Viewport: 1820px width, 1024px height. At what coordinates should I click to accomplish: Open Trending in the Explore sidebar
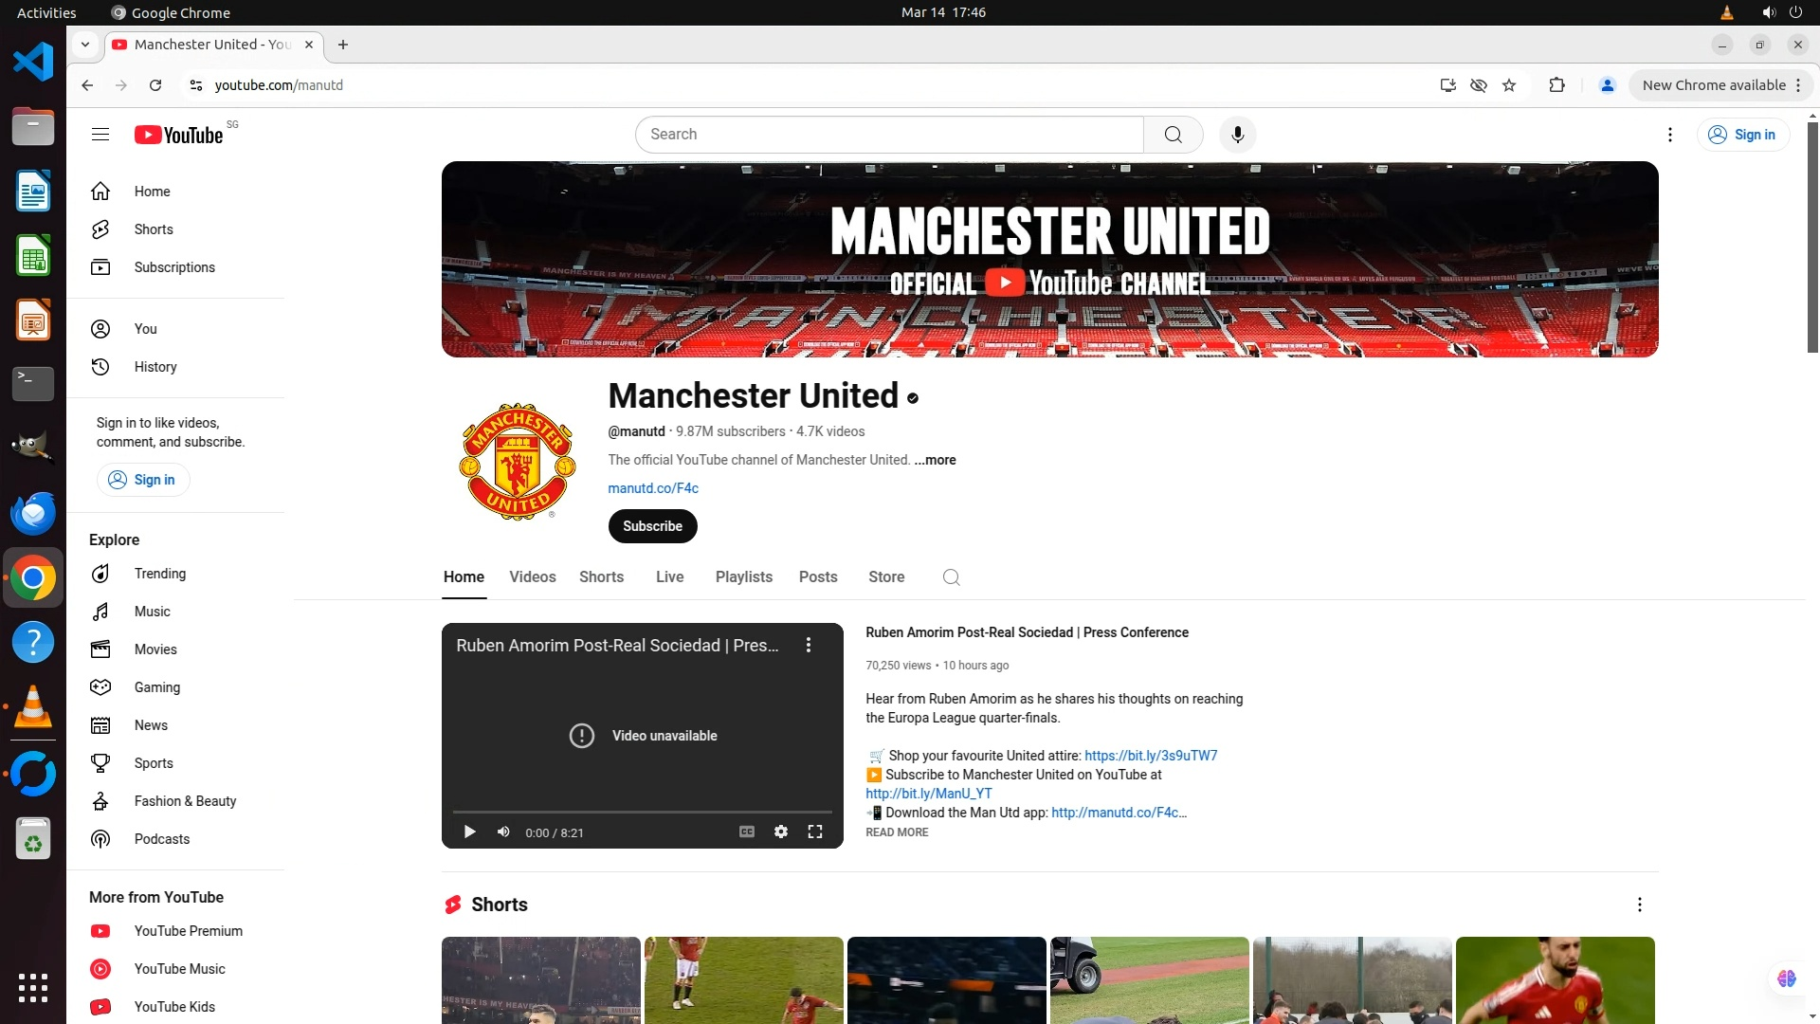click(x=159, y=574)
